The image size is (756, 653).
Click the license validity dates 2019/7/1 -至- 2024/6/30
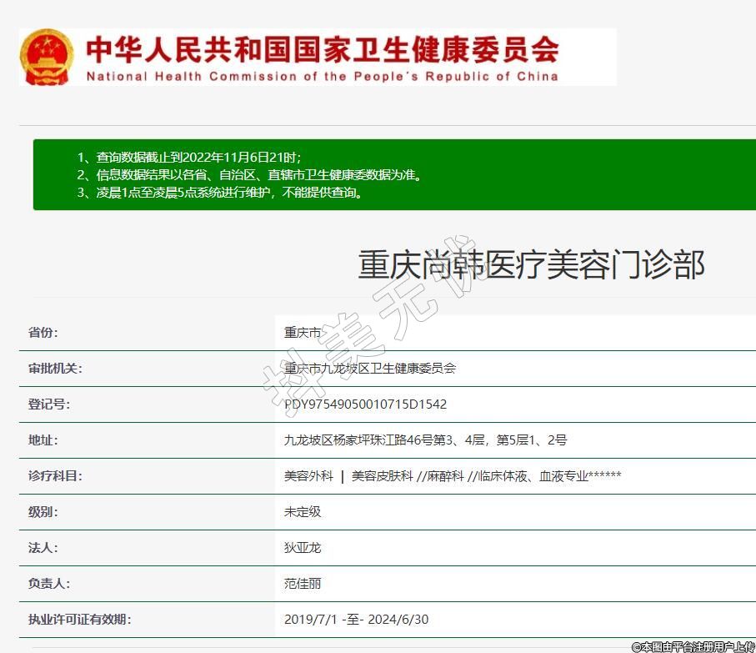356,620
